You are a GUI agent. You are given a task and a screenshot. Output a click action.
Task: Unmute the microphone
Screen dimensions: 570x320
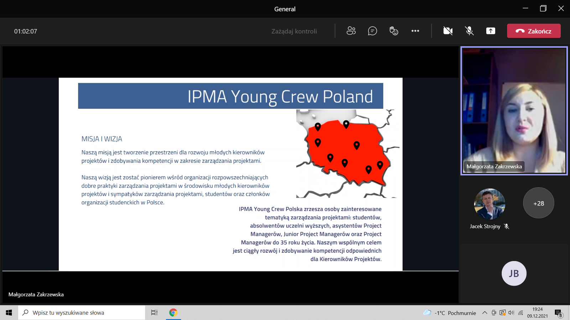point(469,31)
